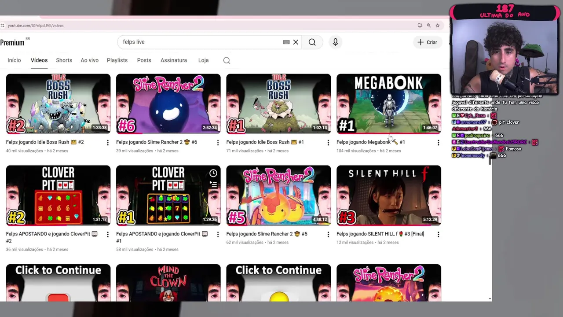Image resolution: width=563 pixels, height=317 pixels.
Task: Open Clover Pit #1 thumbnail
Action: (x=168, y=195)
